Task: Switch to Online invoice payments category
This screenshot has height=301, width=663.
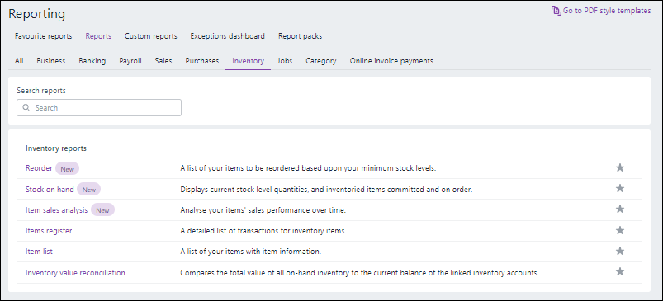Action: point(391,61)
